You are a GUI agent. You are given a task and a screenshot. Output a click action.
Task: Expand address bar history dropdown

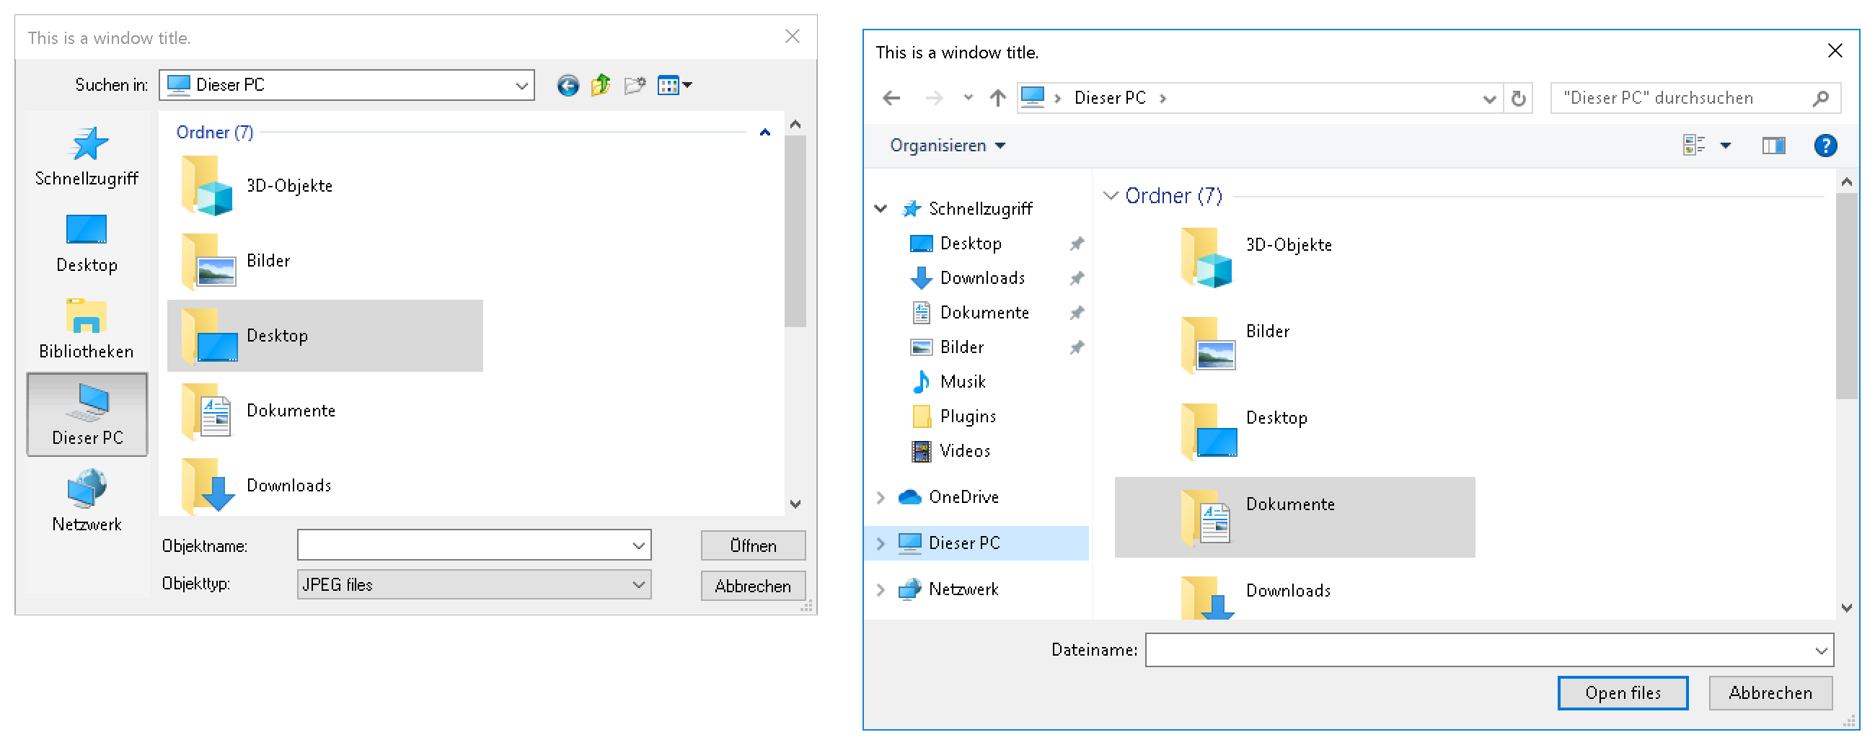1489,99
